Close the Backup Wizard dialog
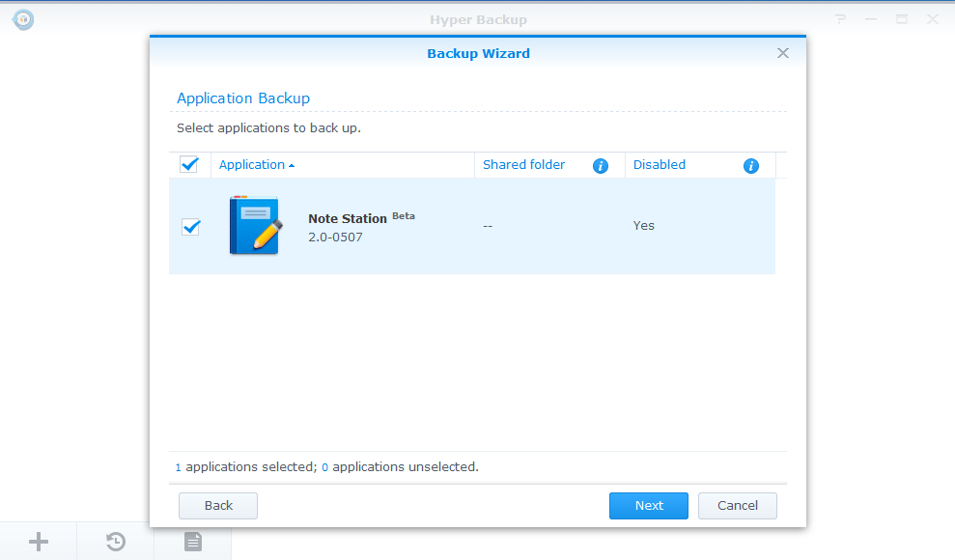The width and height of the screenshot is (955, 560). click(783, 53)
